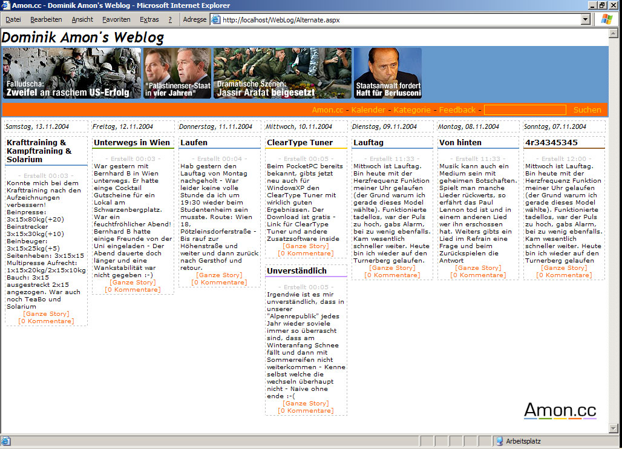This screenshot has height=449, width=622.
Task: Click the Mittwoch, 10.11.2004 date header
Action: (x=299, y=126)
